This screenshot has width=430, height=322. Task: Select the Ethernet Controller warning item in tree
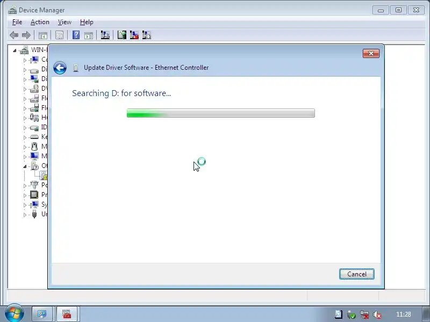tap(44, 175)
